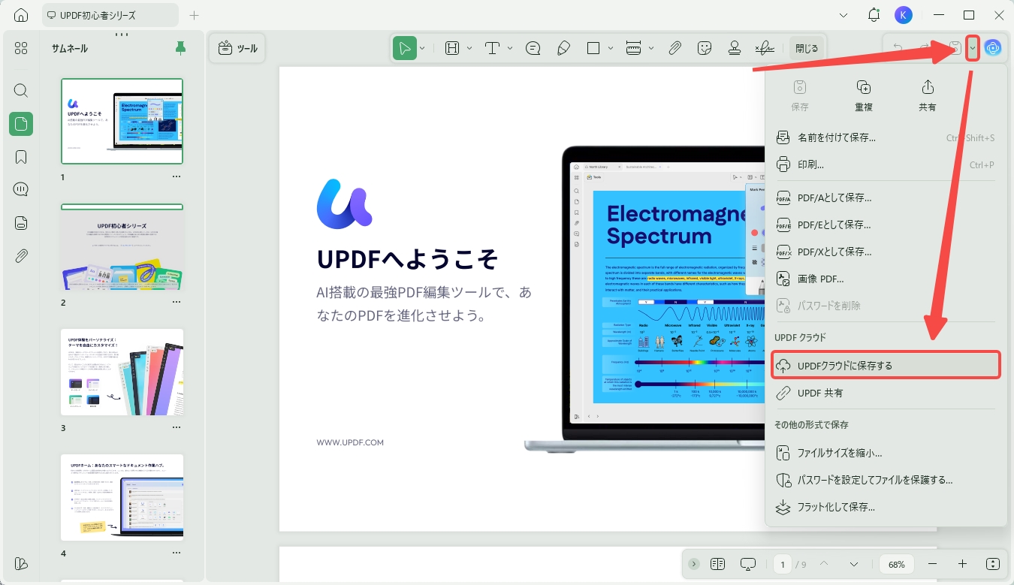Select the text T tool
1014x585 pixels.
point(493,48)
